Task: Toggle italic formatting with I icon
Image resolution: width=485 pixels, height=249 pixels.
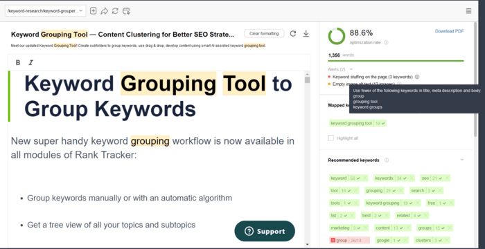Action: point(30,62)
